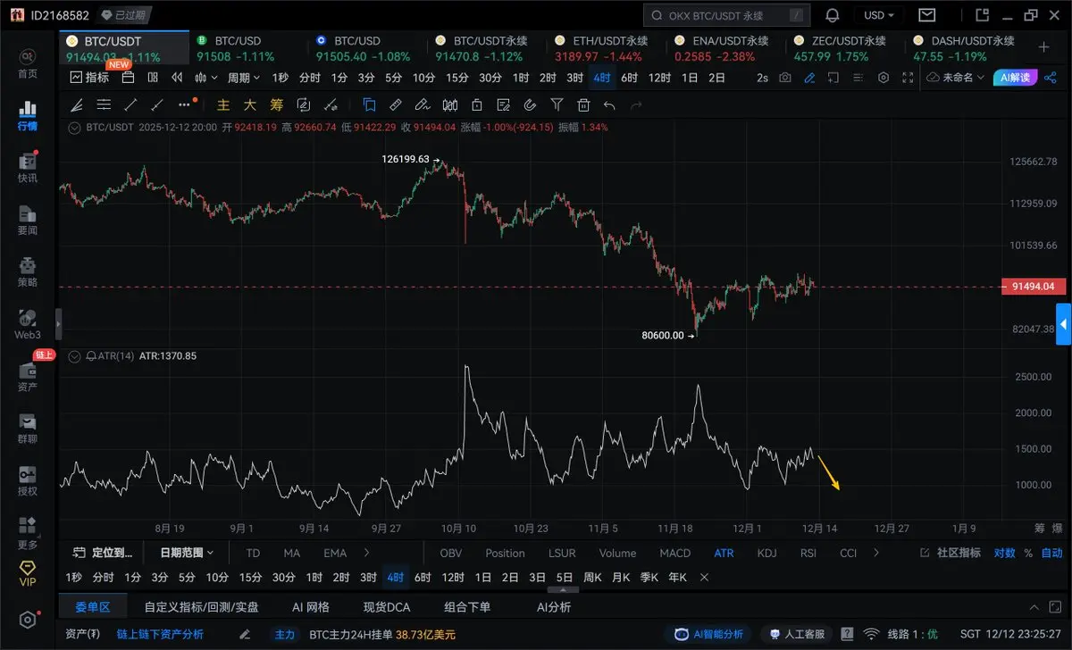
Task: Select 周K in bottom timeframe row
Action: pyautogui.click(x=593, y=578)
